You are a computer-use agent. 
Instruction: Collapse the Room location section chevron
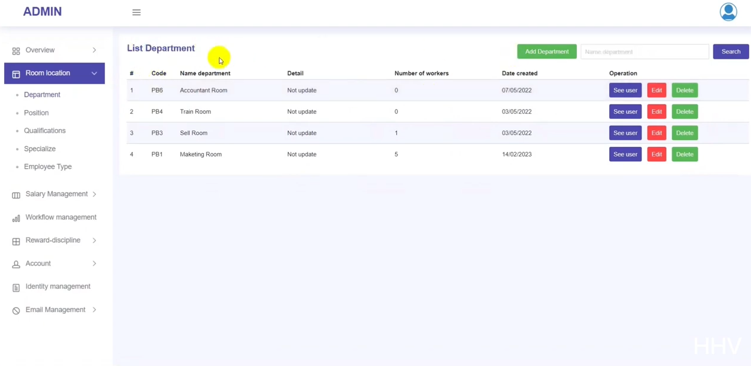click(x=94, y=73)
